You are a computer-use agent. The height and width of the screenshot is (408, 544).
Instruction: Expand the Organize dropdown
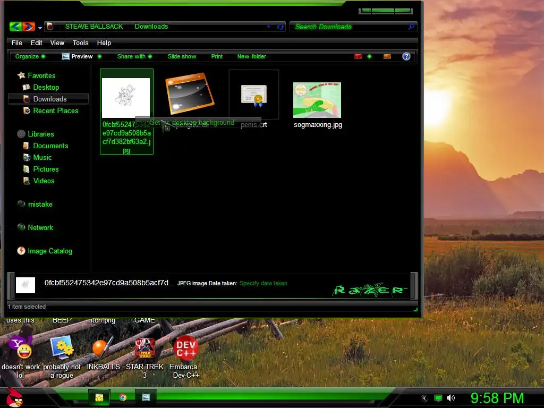30,56
